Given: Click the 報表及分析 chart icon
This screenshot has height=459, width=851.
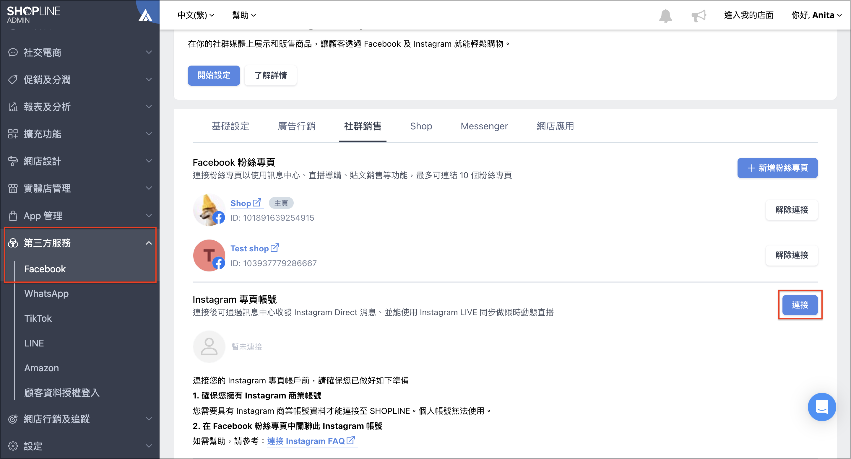Looking at the screenshot, I should 13,107.
